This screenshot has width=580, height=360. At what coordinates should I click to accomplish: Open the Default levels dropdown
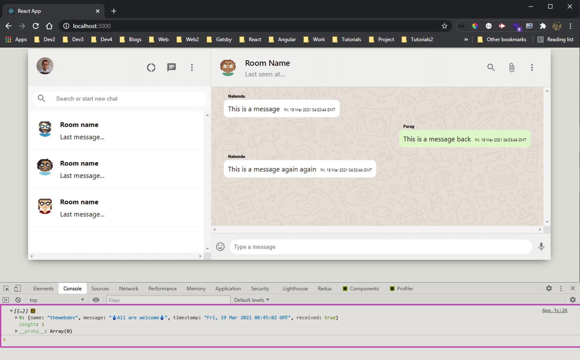[251, 300]
